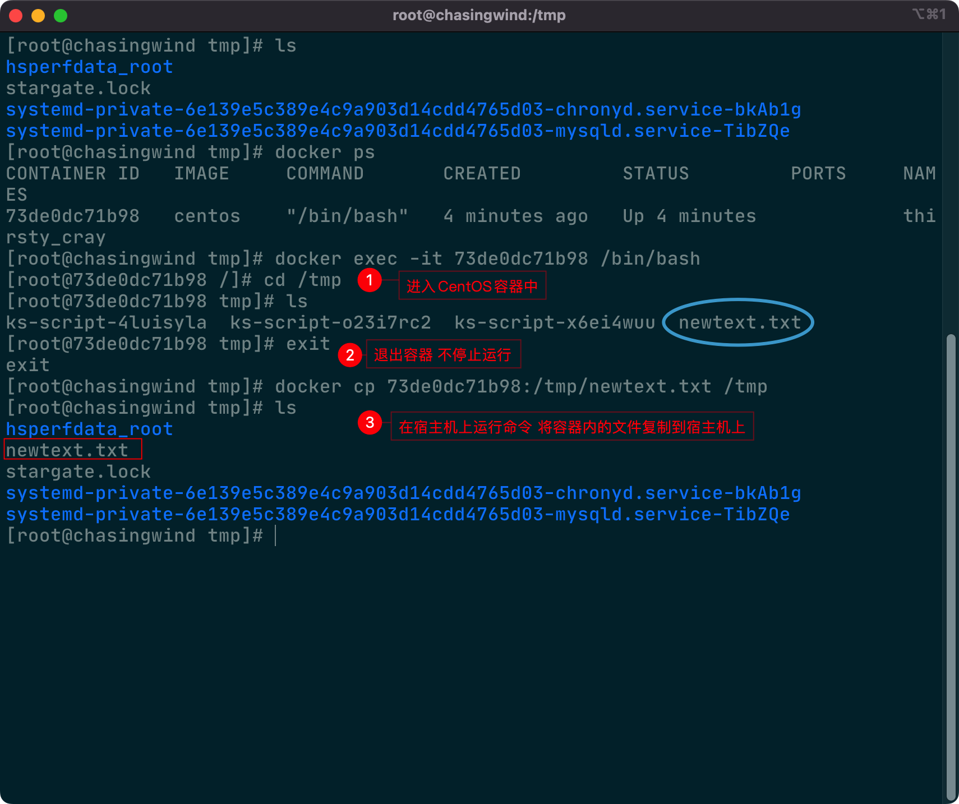Click the mysqld.service directory in the first listing
Viewport: 959px width, 804px height.
pos(398,131)
